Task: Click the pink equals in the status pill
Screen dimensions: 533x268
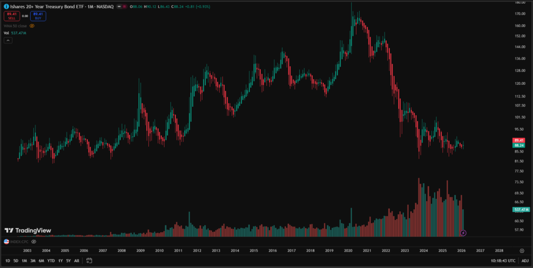Action: [x=124, y=6]
